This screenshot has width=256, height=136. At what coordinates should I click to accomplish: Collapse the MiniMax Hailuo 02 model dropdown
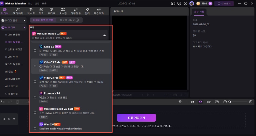click(x=104, y=35)
